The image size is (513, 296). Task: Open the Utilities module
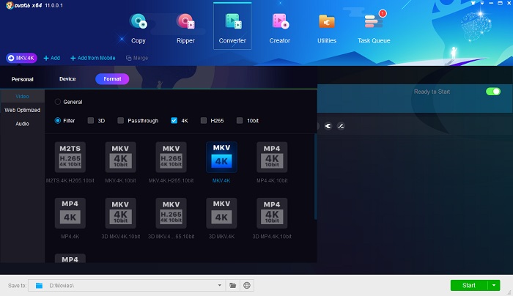[x=326, y=27]
